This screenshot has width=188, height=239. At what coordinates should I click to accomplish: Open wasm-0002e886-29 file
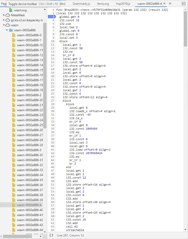click(x=30, y=145)
